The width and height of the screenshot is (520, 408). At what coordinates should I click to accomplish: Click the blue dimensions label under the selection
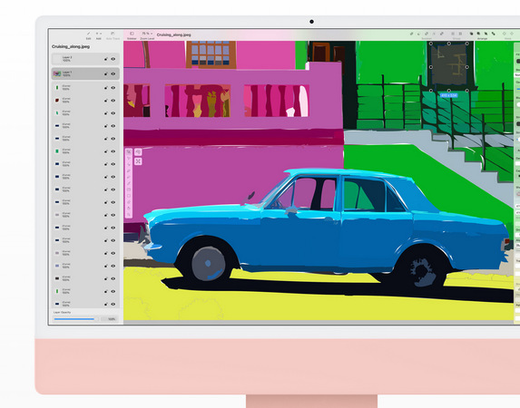449,95
